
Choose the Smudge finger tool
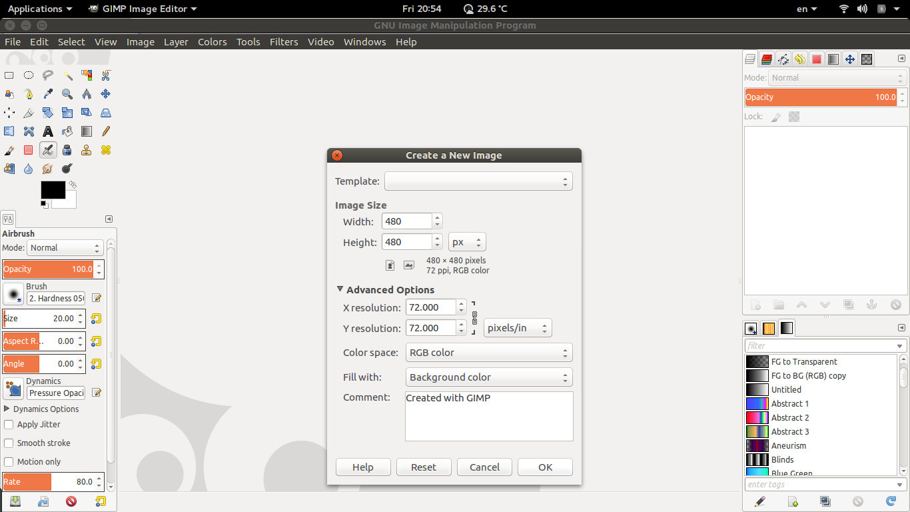click(x=48, y=169)
